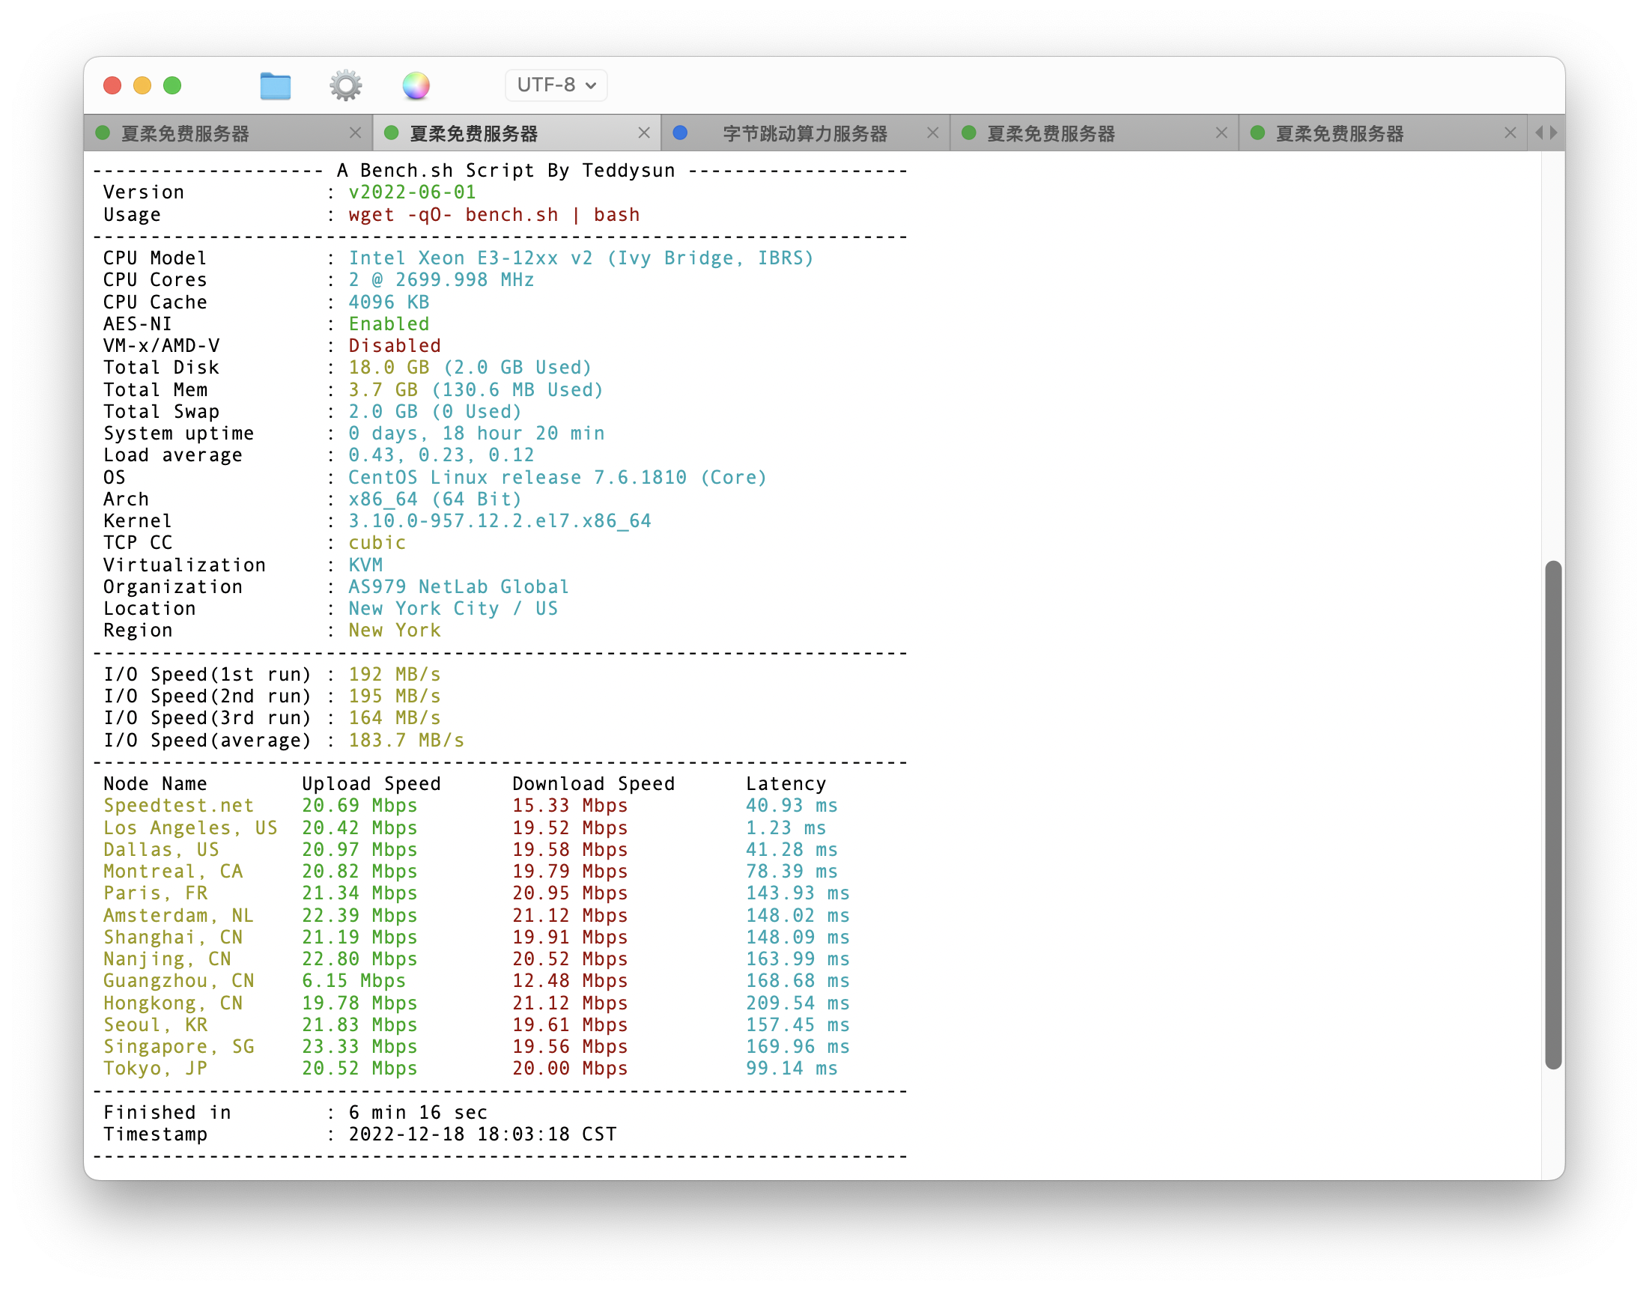The height and width of the screenshot is (1291, 1649).
Task: Click the red close window button
Action: (x=112, y=85)
